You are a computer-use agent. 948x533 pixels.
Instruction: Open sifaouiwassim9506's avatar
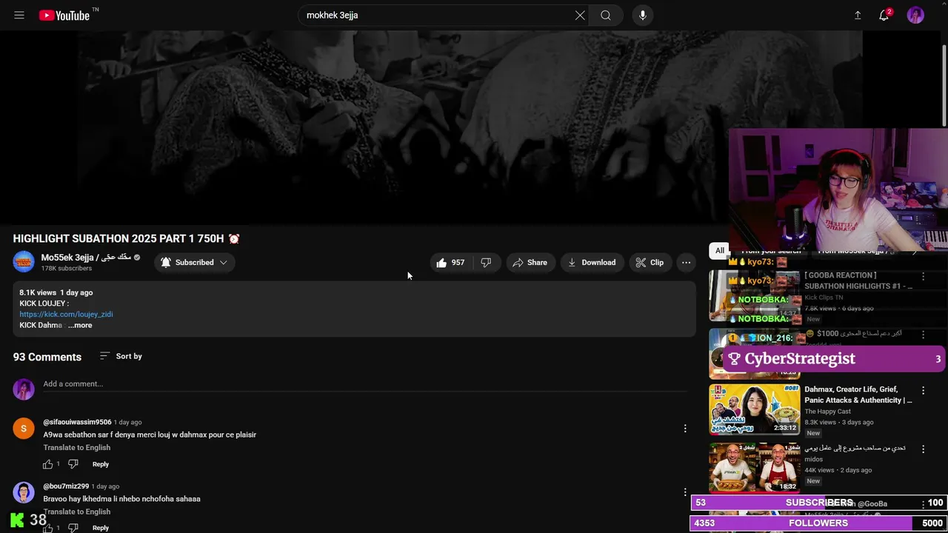(x=24, y=428)
